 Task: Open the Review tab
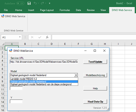91,10
